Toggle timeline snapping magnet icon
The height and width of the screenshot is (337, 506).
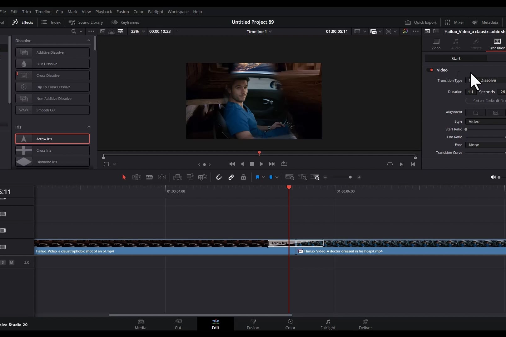coord(219,177)
